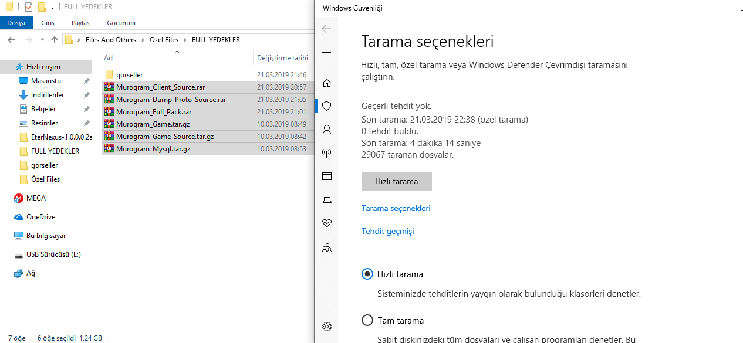Open Virus & threat protection shield icon
This screenshot has width=743, height=343.
327,106
